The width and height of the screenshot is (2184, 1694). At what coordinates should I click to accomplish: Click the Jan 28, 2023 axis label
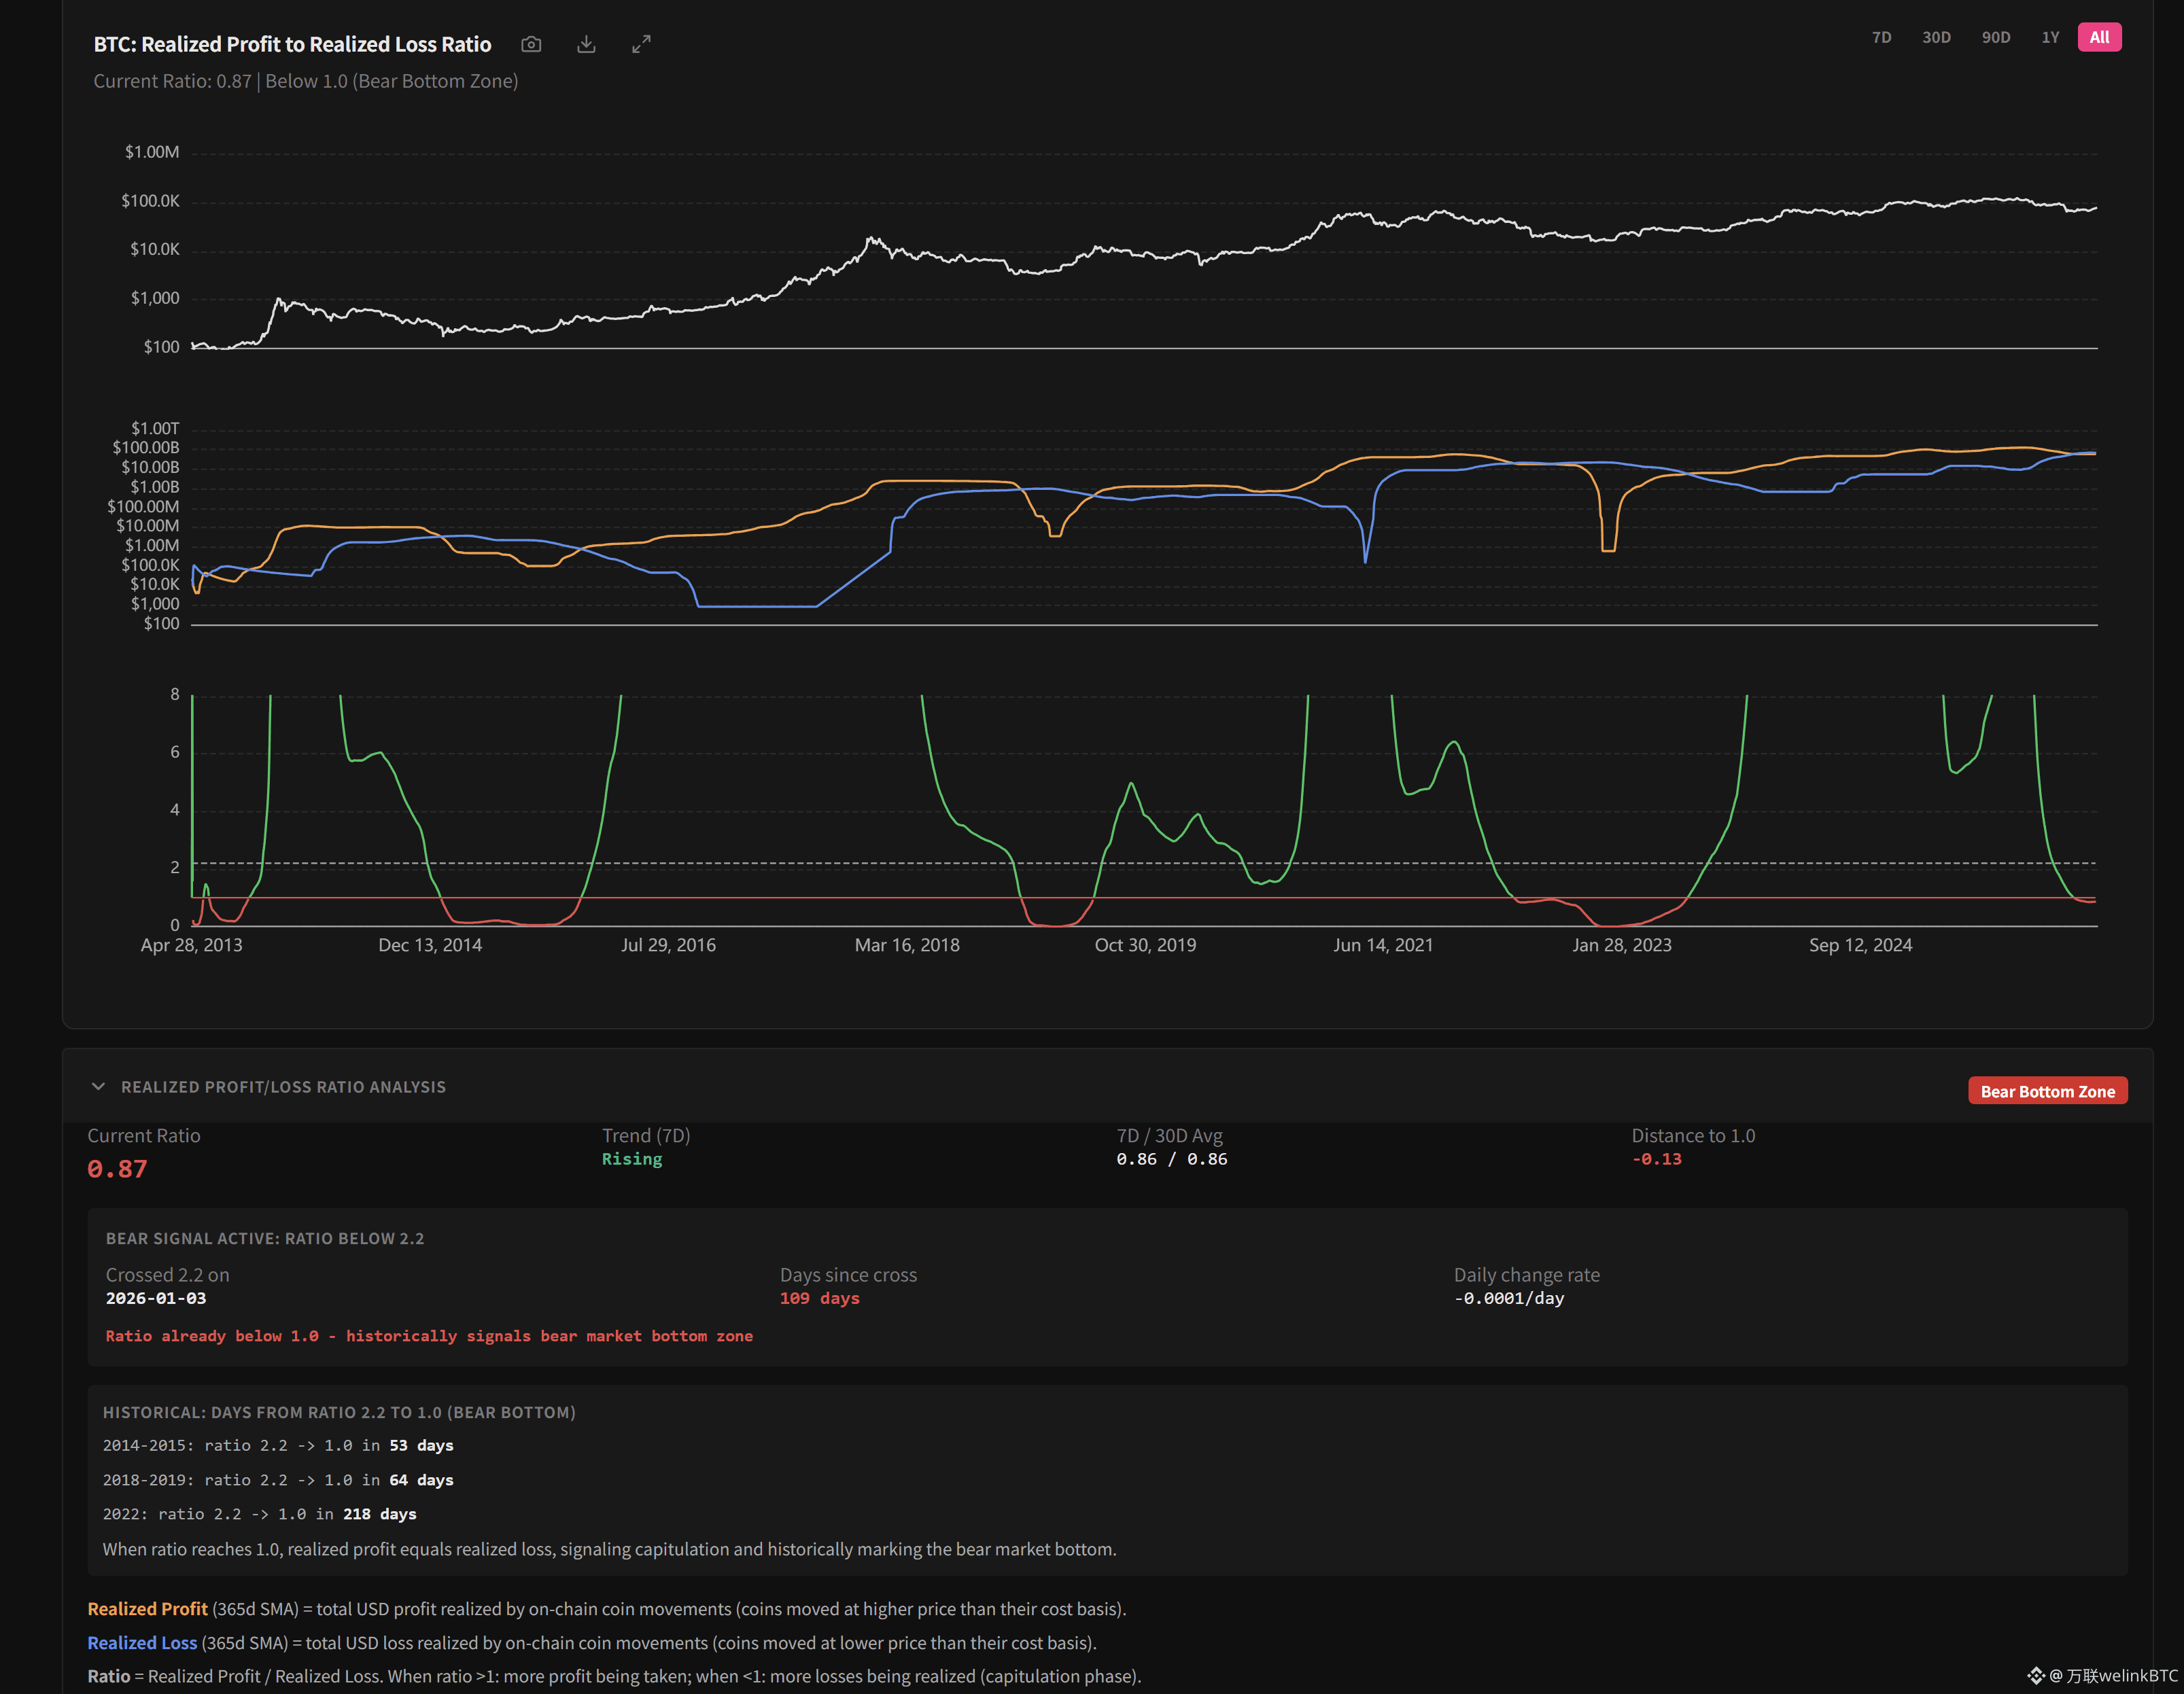tap(1621, 945)
